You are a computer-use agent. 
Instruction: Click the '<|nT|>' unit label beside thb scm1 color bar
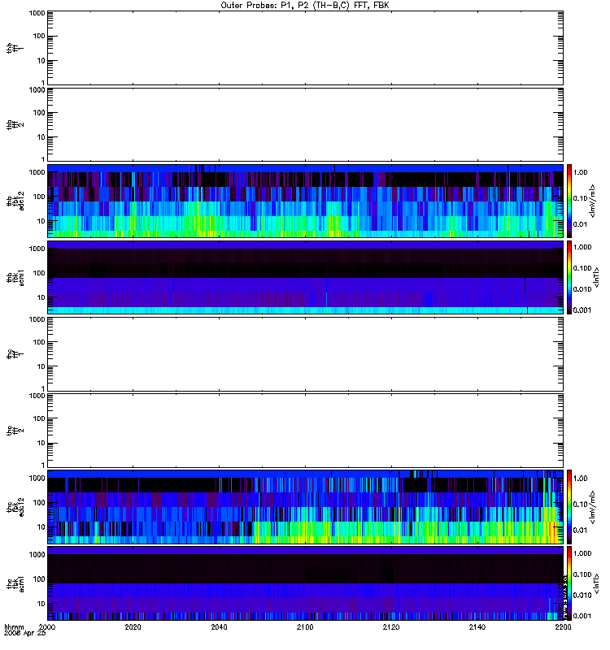click(597, 277)
